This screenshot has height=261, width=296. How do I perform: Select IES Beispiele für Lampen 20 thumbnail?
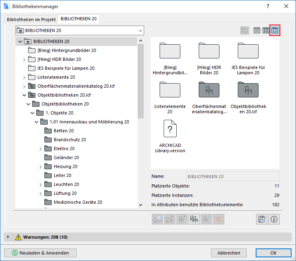[x=248, y=59]
